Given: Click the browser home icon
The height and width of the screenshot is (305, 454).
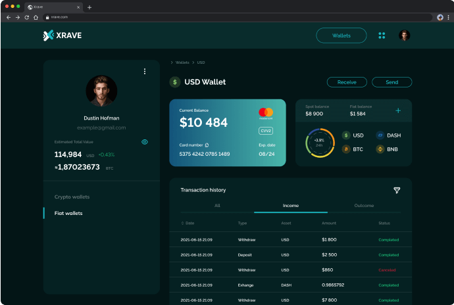Looking at the screenshot, I should (x=36, y=17).
